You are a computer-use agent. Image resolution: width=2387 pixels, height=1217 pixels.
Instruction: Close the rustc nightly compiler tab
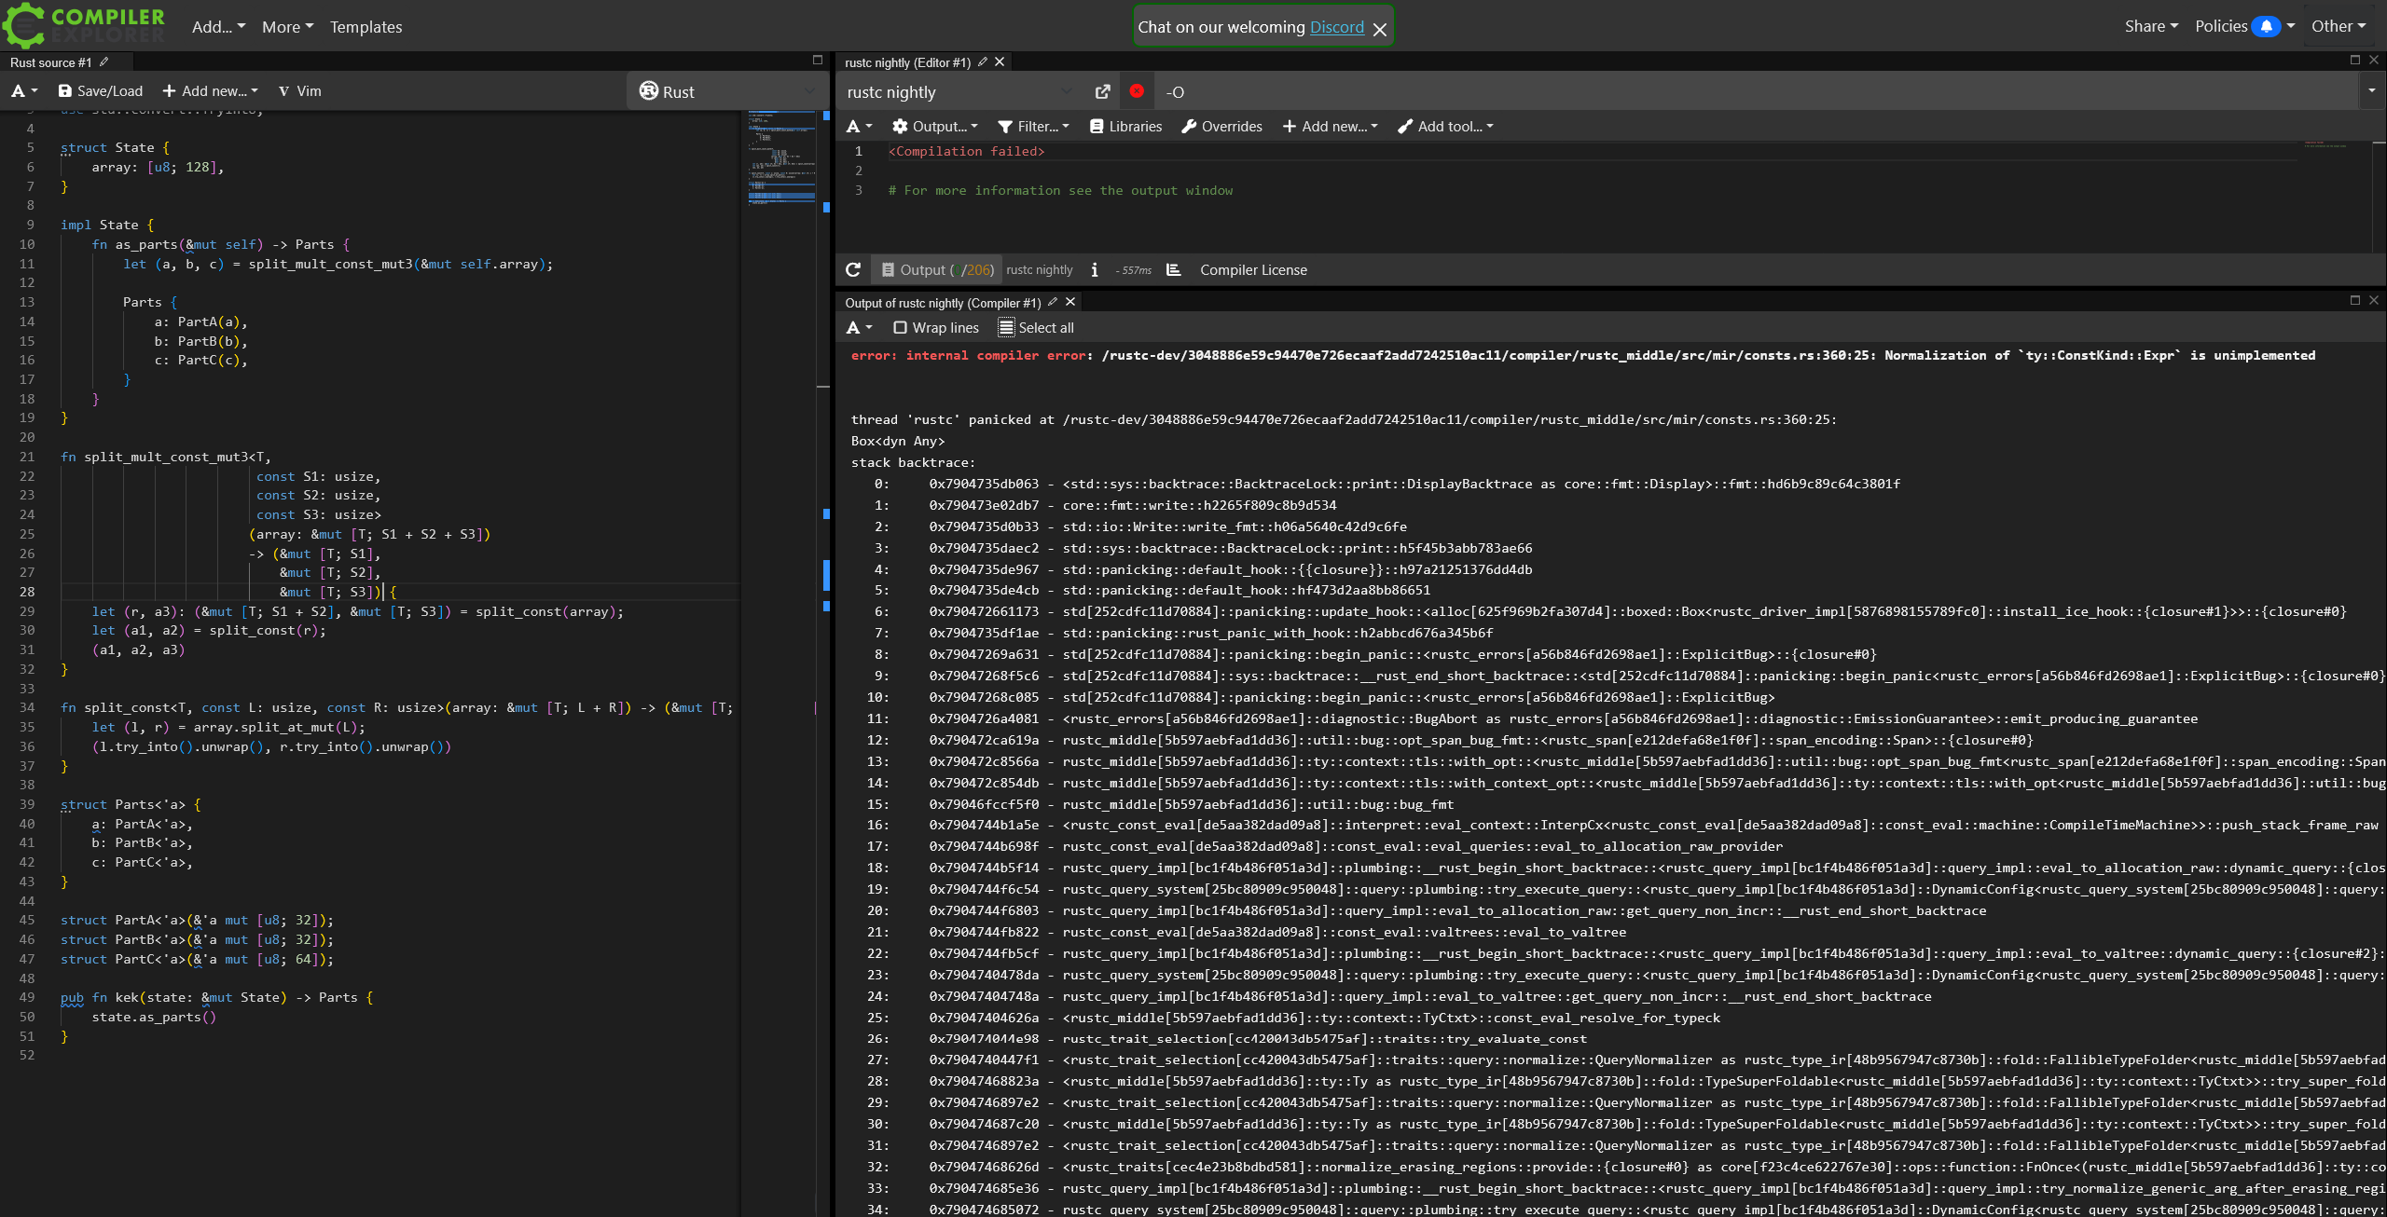pos(1000,62)
